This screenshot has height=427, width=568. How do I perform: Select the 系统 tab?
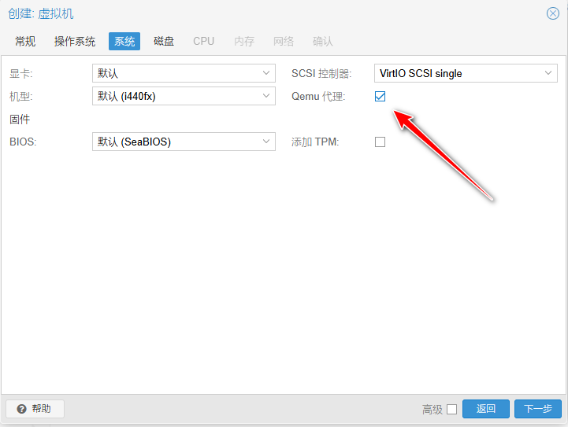point(124,41)
